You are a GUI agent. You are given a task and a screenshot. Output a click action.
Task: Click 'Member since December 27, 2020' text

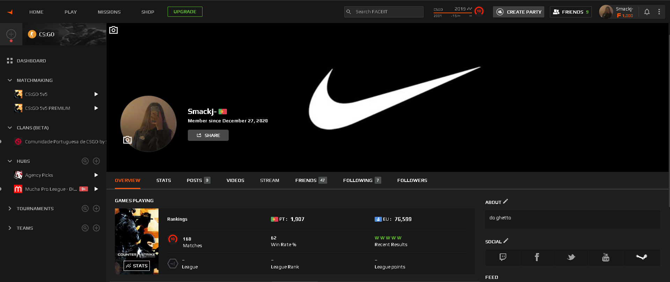pyautogui.click(x=228, y=121)
